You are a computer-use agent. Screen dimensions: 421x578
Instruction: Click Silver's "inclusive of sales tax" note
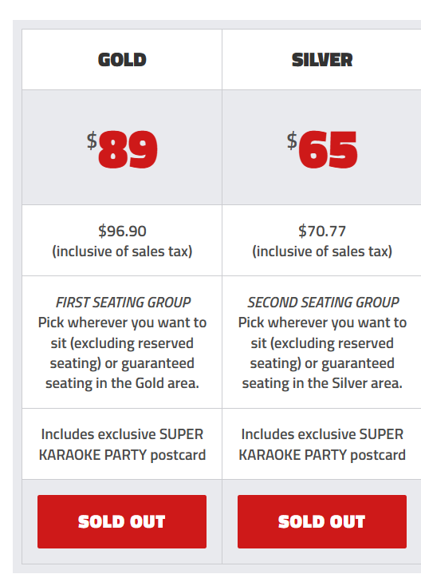(322, 251)
